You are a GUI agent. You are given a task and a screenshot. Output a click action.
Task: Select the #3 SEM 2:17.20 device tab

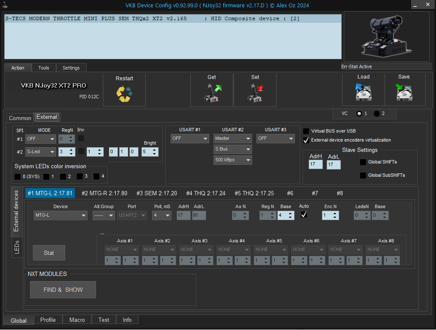pyautogui.click(x=156, y=193)
